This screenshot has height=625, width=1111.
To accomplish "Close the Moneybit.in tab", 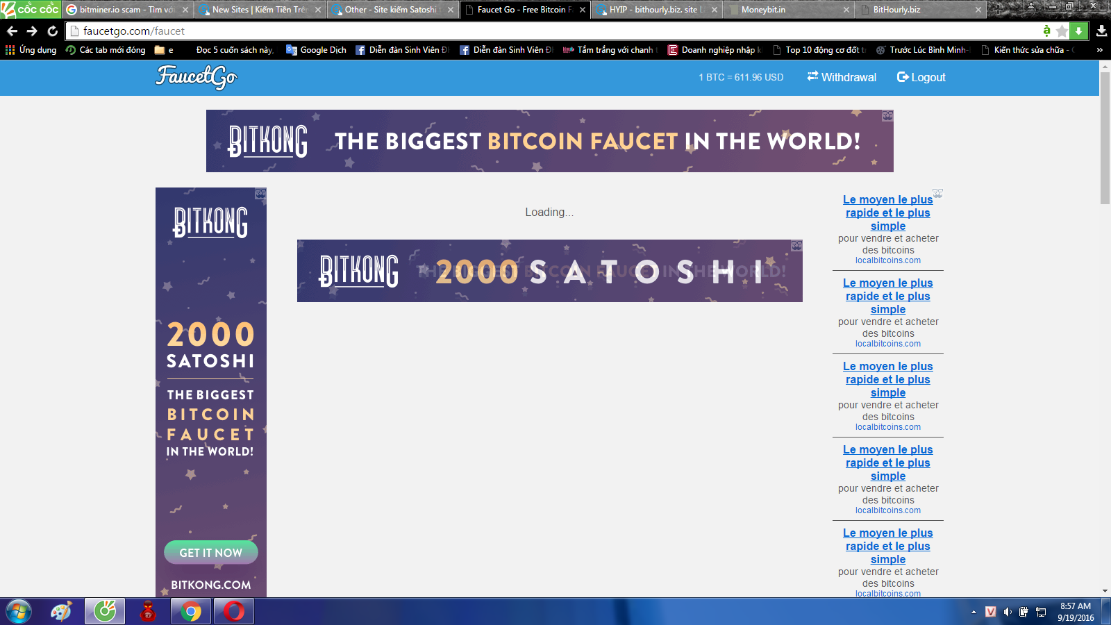I will pyautogui.click(x=846, y=10).
